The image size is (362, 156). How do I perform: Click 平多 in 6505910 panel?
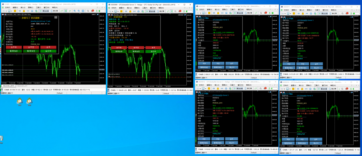coord(289,139)
